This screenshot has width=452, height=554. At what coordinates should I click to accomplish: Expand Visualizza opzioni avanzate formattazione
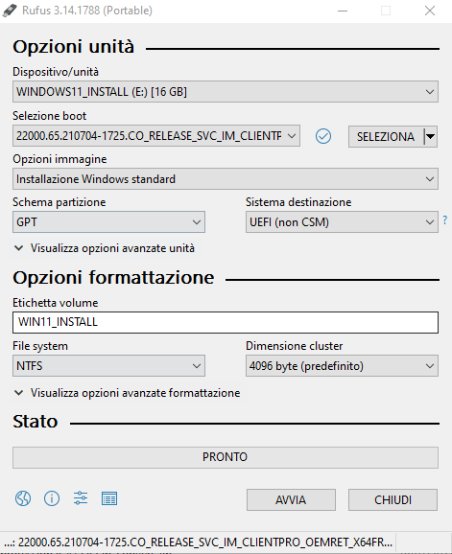[x=128, y=393]
